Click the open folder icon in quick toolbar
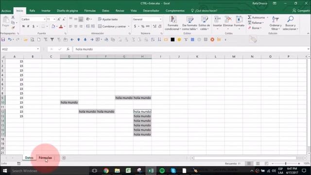This screenshot has width=311, height=175. click(x=26, y=40)
